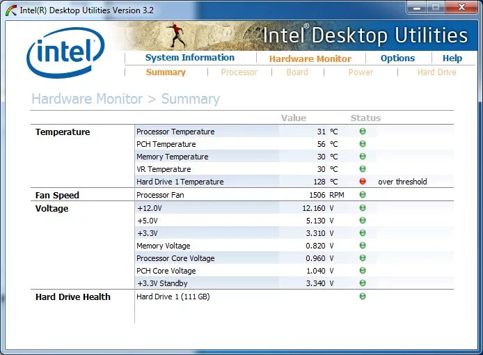This screenshot has height=355, width=483.
Task: Click the 0.820 V memory voltage value
Action: (x=319, y=246)
